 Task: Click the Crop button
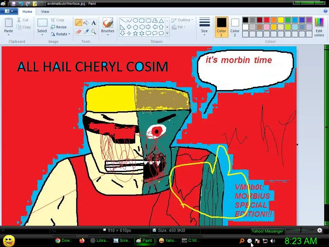[x=58, y=20]
